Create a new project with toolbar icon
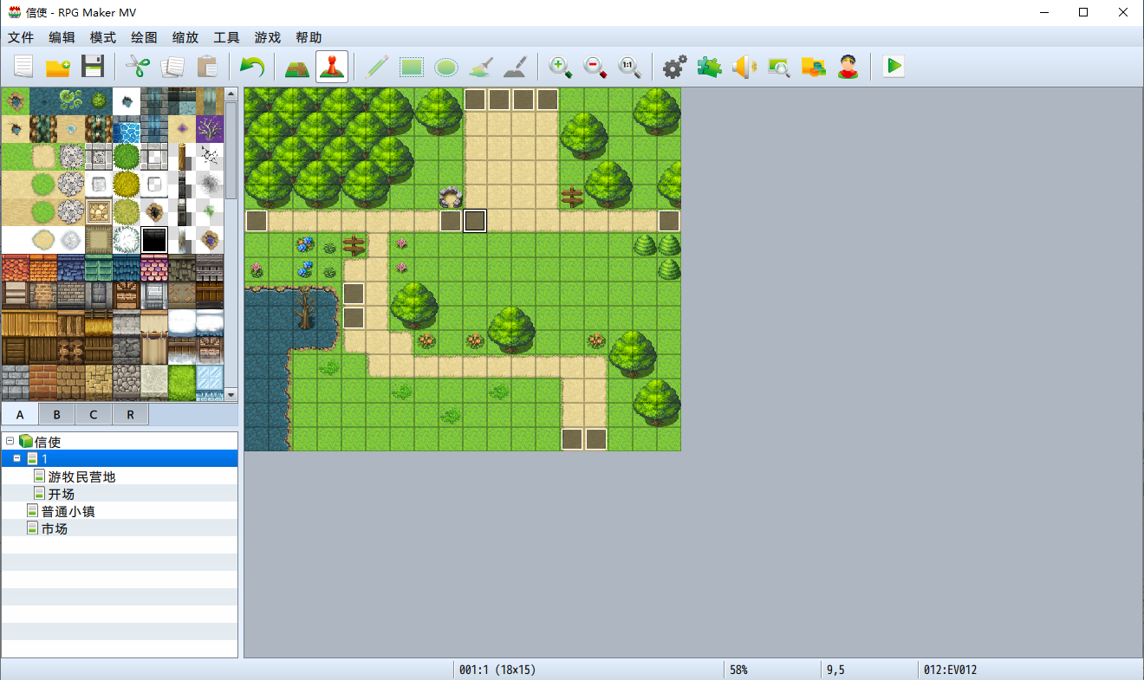The height and width of the screenshot is (680, 1144). pos(23,67)
